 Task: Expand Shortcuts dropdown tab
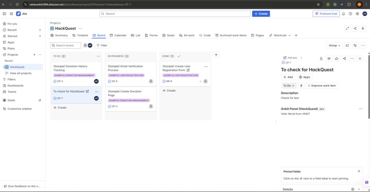280,35
